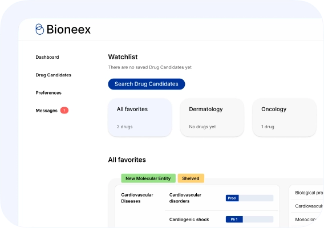Open the Dashboard menu item
Viewport: 324px width, 228px height.
(47, 57)
